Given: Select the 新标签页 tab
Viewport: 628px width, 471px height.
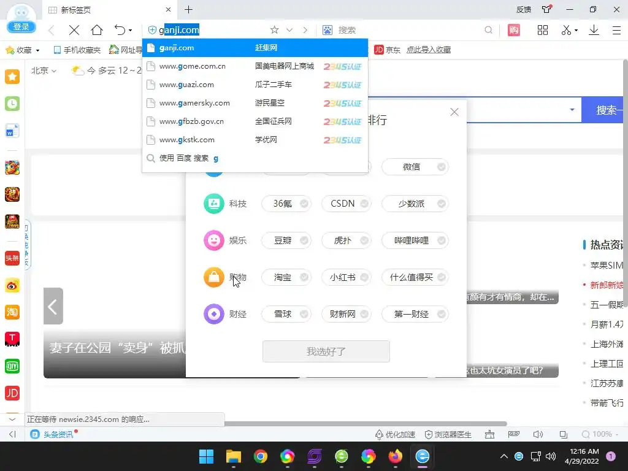Looking at the screenshot, I should [x=109, y=10].
